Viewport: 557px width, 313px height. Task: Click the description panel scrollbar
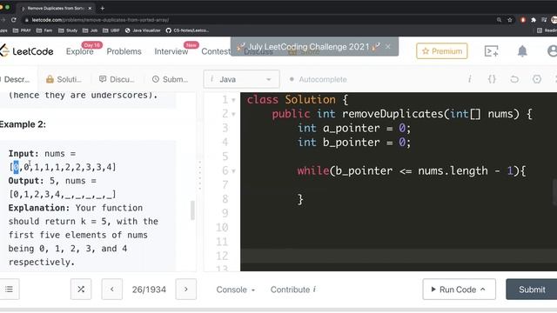point(192,210)
